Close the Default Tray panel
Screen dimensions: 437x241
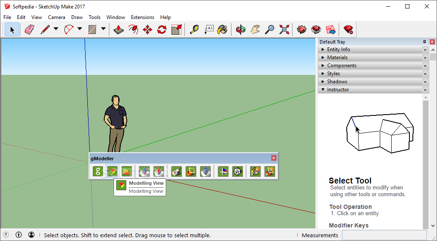[432, 42]
